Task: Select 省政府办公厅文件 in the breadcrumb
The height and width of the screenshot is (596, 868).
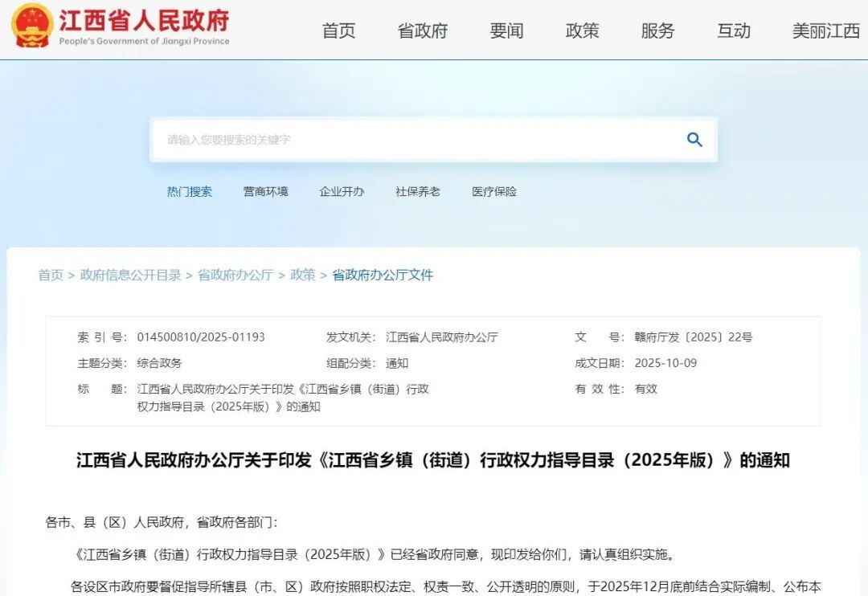Action: click(382, 275)
